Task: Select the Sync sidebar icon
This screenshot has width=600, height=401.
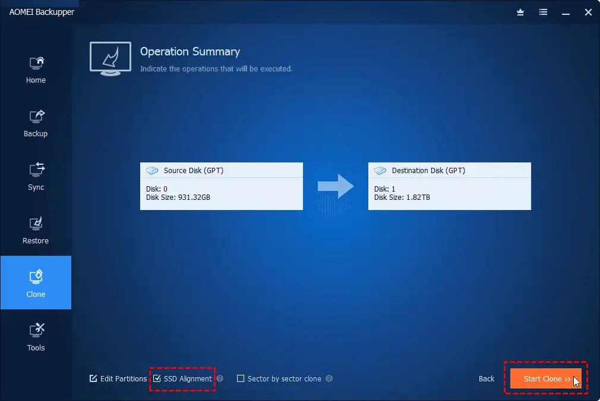Action: coord(36,176)
